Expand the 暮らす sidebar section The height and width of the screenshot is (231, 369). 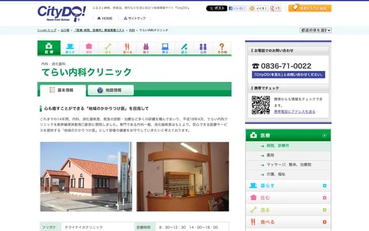[325, 185]
